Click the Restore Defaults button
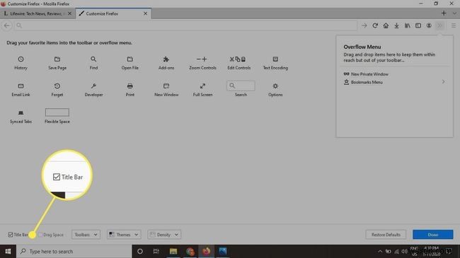This screenshot has width=460, height=258. pyautogui.click(x=386, y=235)
